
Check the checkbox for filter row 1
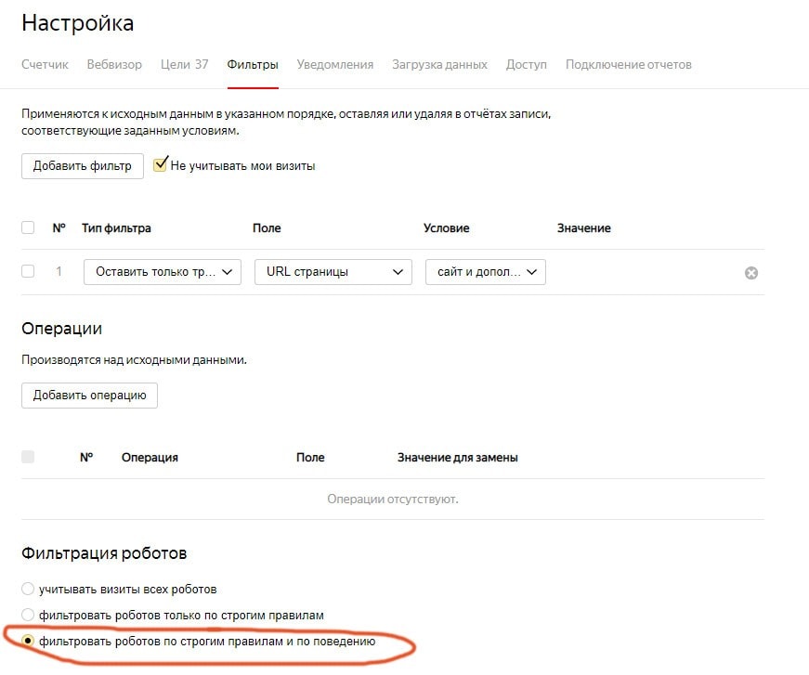click(x=28, y=272)
